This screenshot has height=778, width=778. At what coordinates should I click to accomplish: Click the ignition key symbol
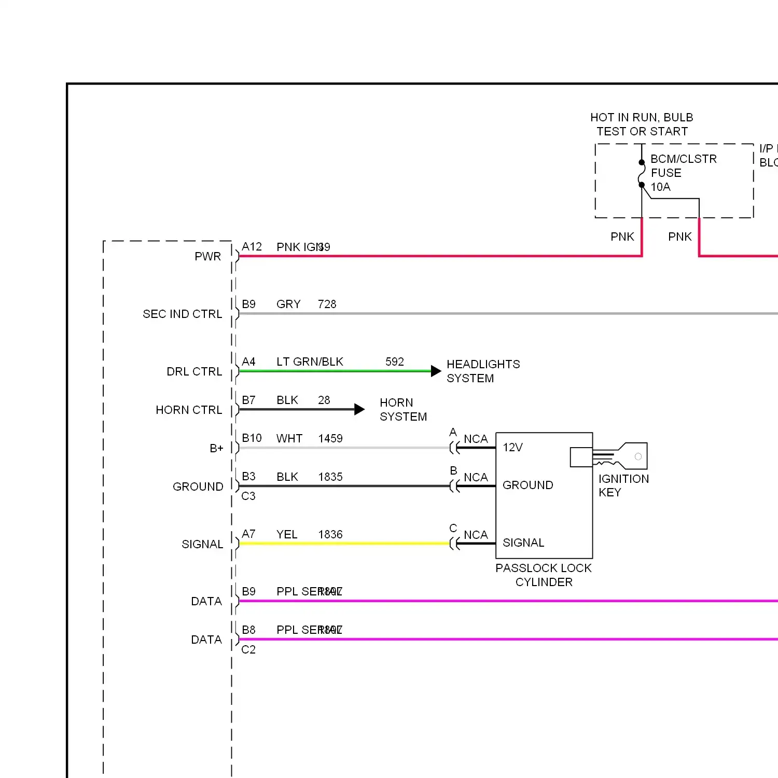620,456
